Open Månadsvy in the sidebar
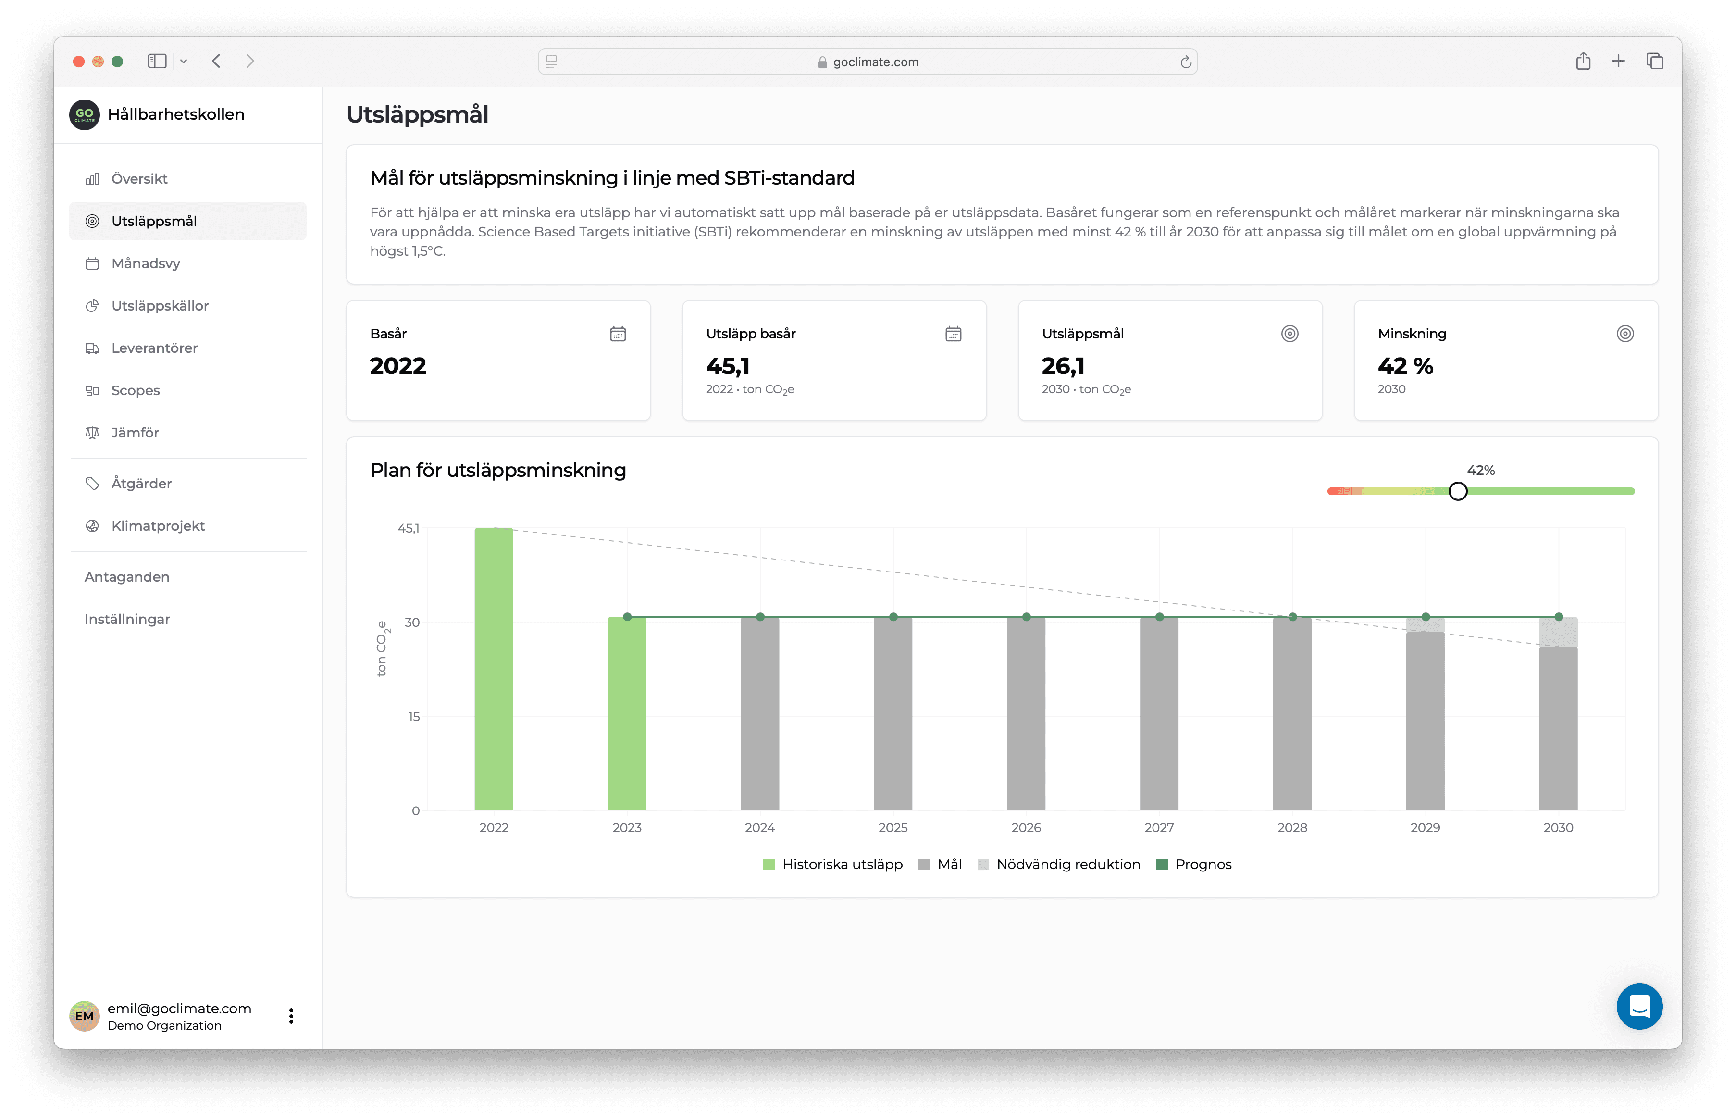This screenshot has height=1120, width=1736. pyautogui.click(x=146, y=263)
